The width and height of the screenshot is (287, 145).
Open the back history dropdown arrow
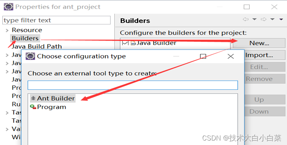coord(254,19)
